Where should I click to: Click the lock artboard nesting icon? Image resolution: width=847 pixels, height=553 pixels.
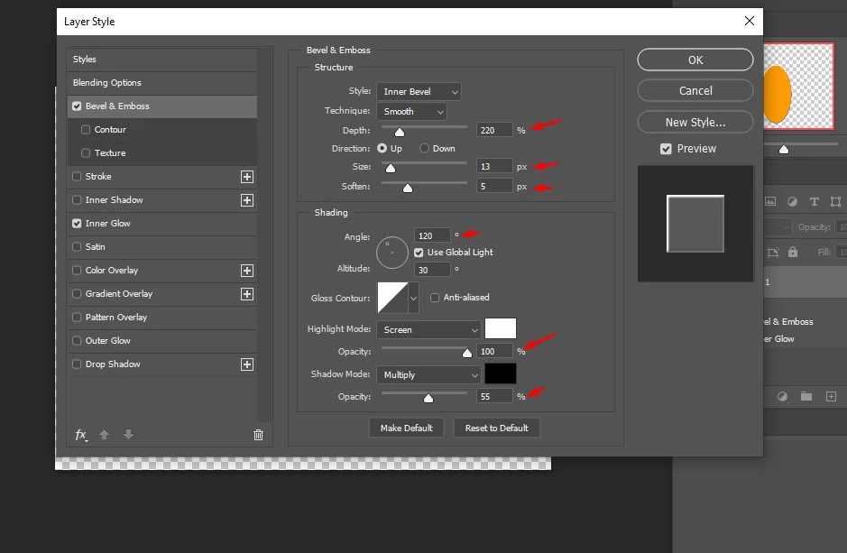click(773, 253)
